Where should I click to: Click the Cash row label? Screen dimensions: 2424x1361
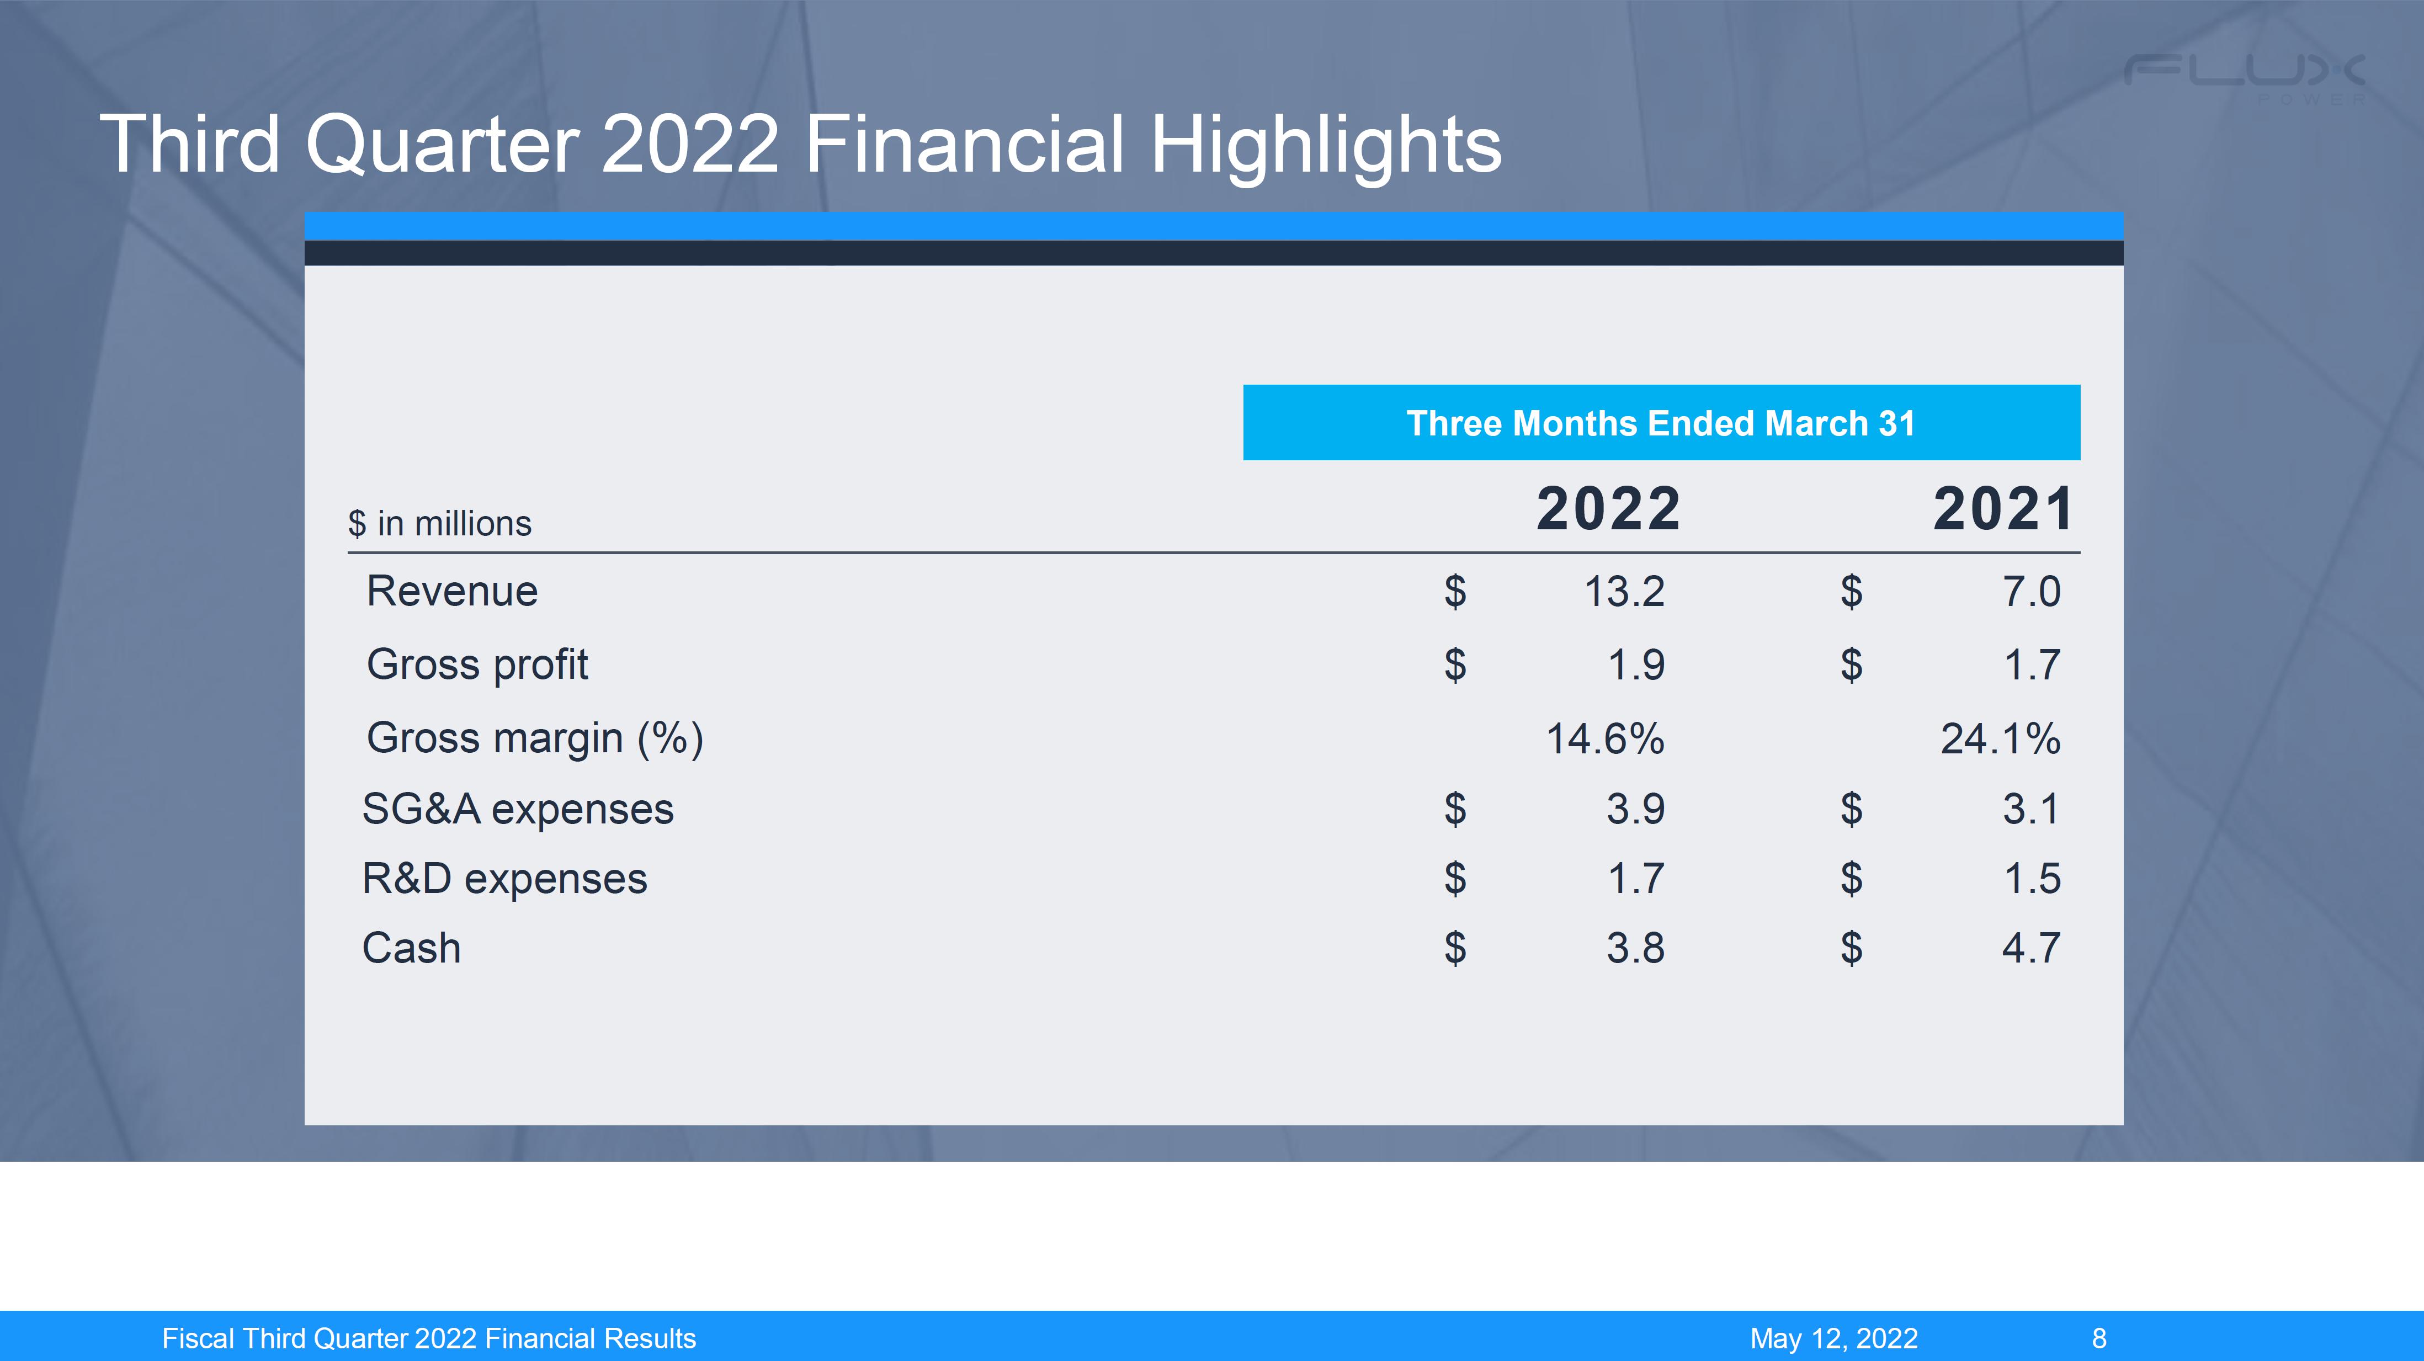(411, 948)
